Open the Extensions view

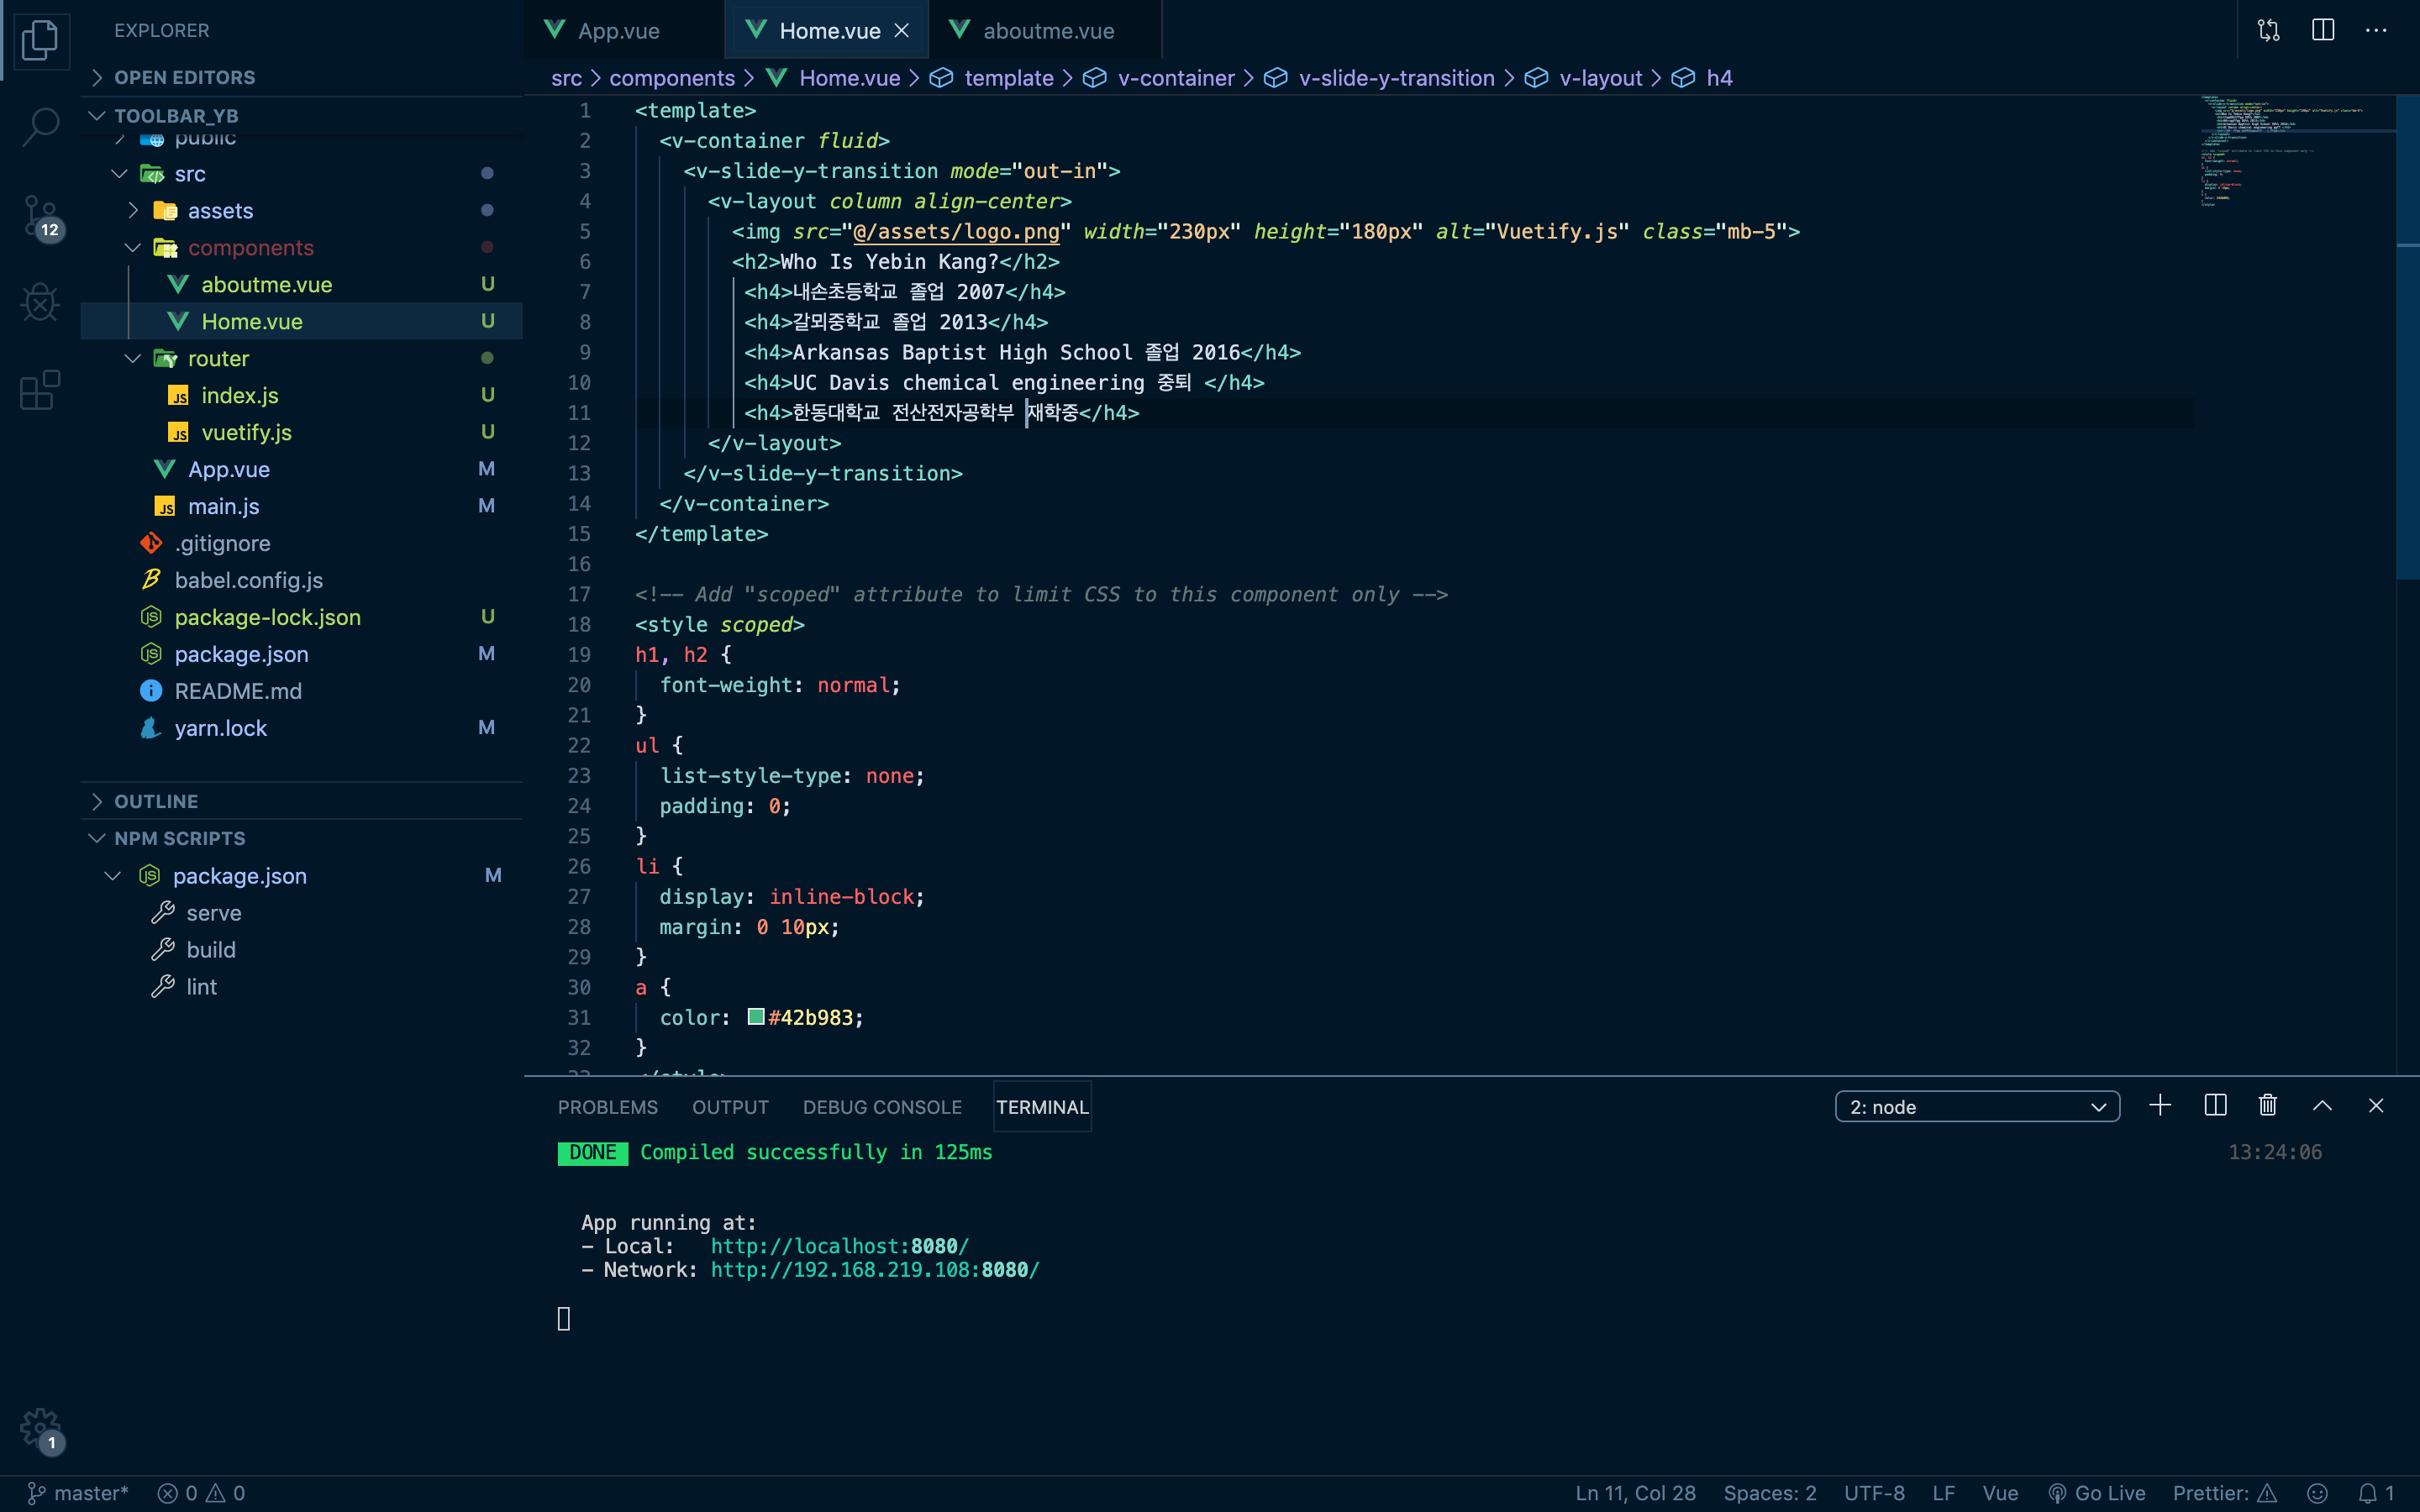[x=40, y=390]
